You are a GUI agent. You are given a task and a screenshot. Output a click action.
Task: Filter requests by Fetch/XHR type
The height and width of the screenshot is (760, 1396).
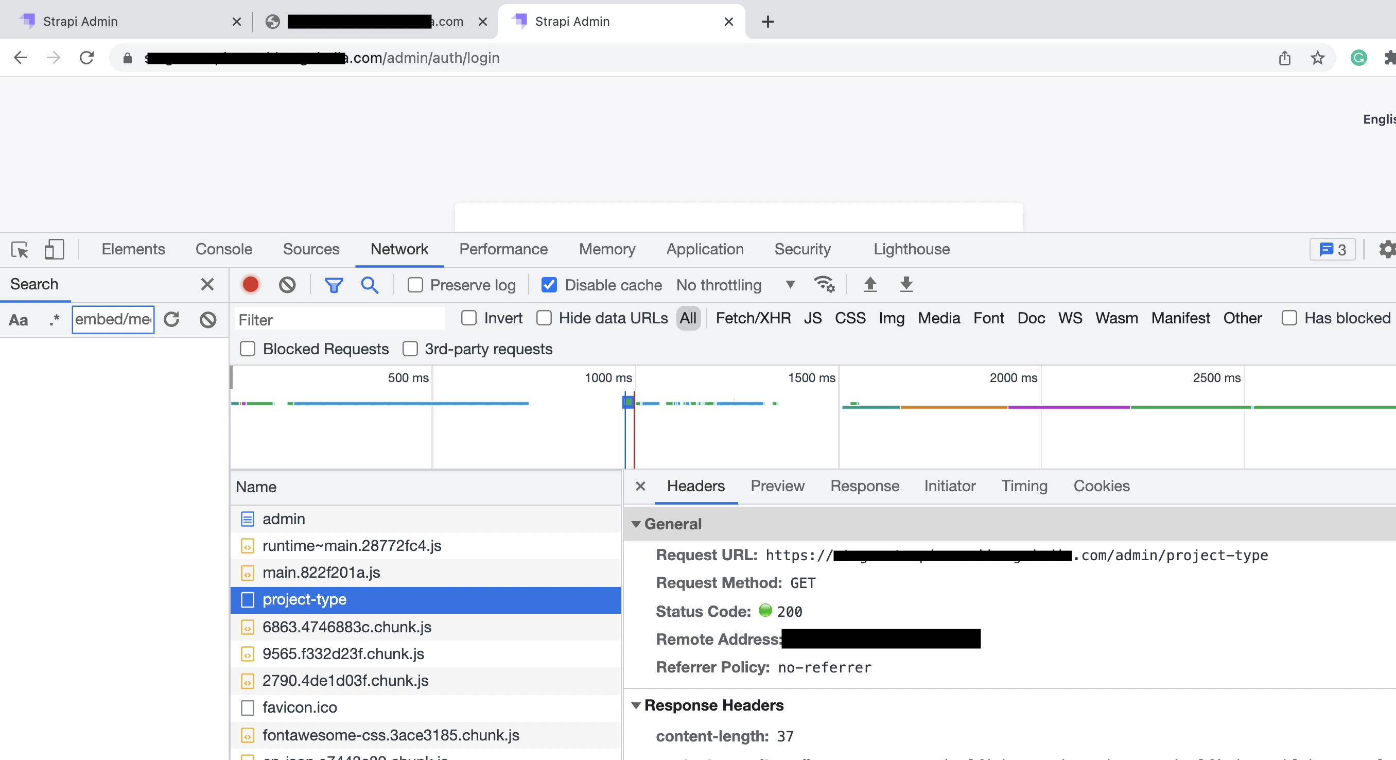point(753,318)
